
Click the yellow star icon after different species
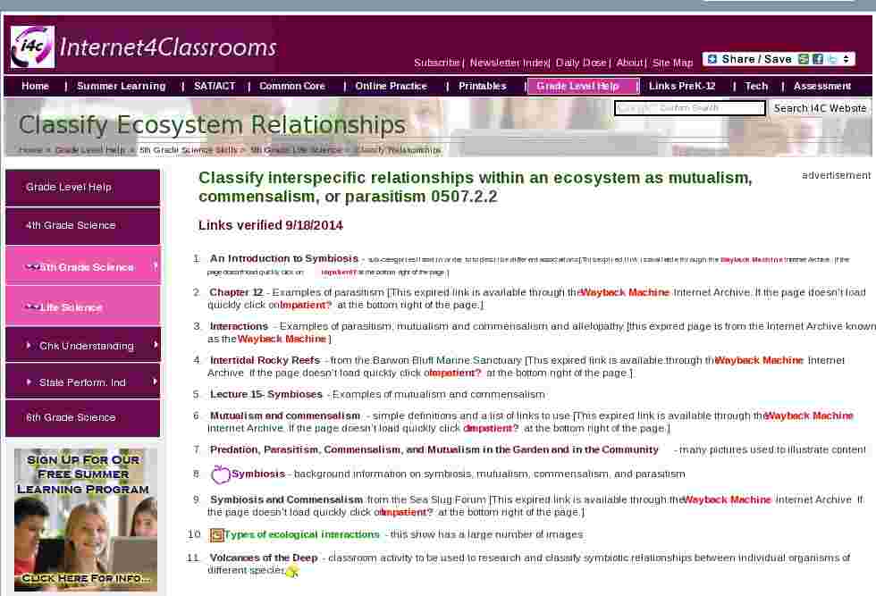point(292,571)
